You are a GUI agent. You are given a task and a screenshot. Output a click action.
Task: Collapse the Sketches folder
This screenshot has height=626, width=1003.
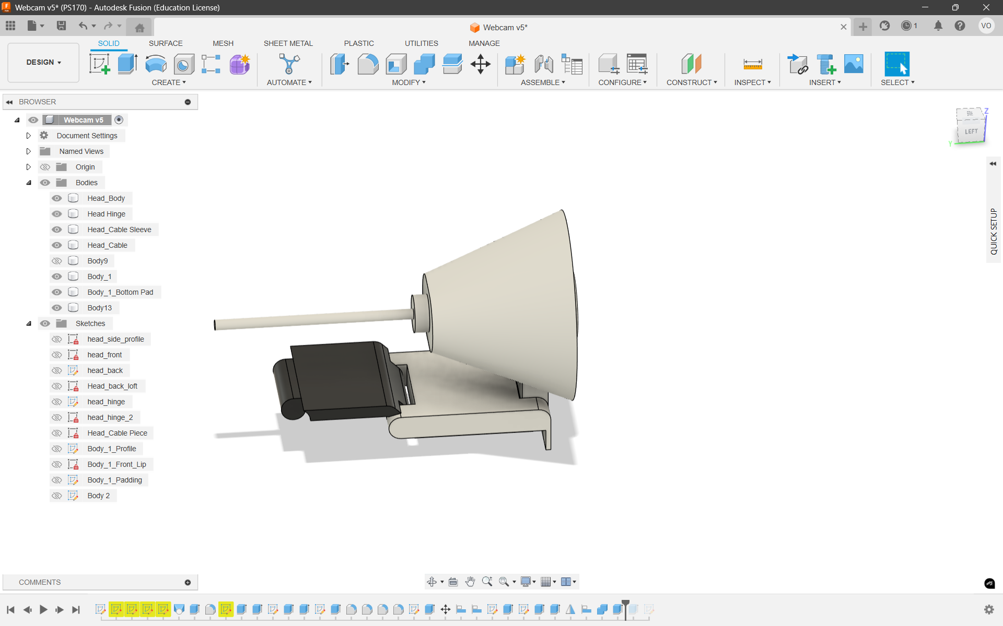(x=29, y=323)
